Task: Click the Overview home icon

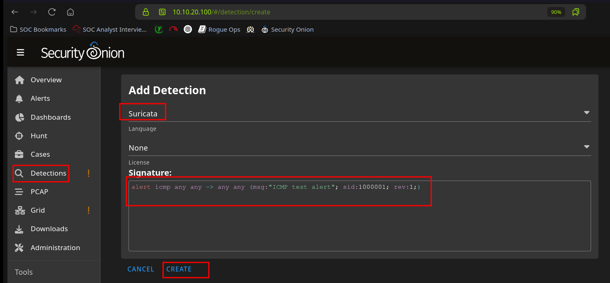Action: coord(19,80)
